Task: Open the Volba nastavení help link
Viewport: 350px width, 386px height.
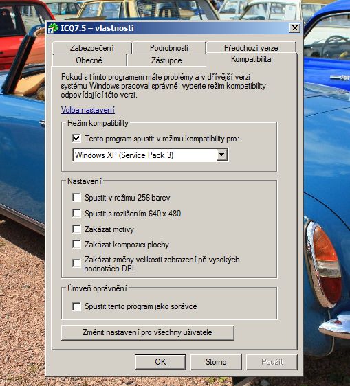Action: (x=88, y=110)
